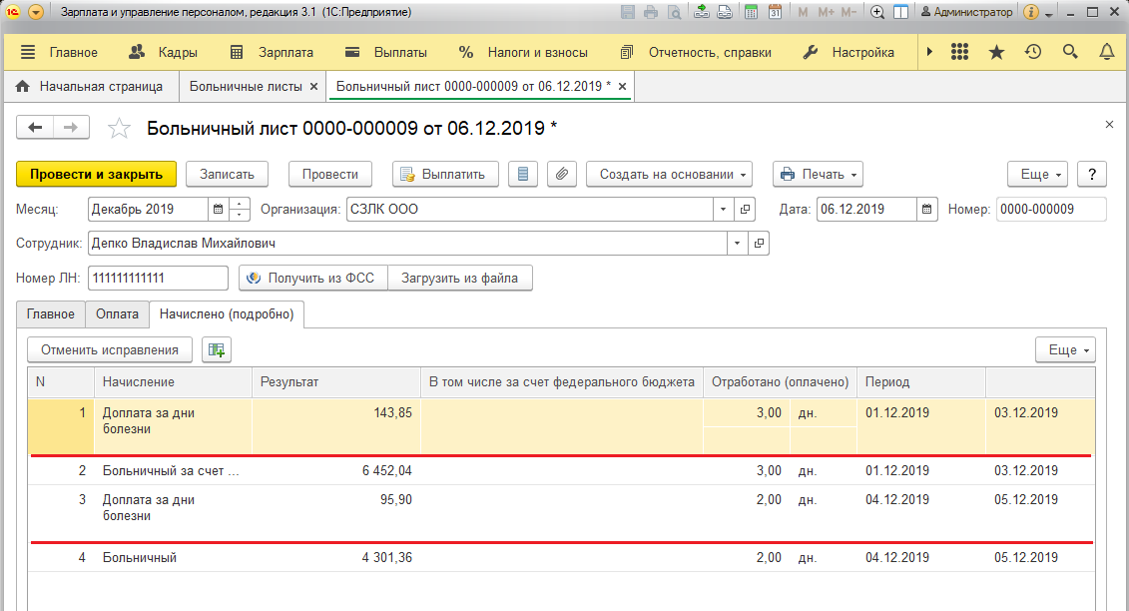Click the home icon of start page
The height and width of the screenshot is (611, 1129).
tap(22, 87)
